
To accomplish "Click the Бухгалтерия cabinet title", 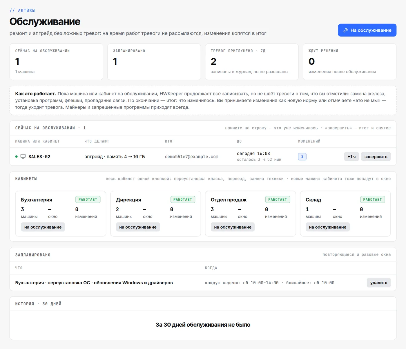I will pos(37,200).
